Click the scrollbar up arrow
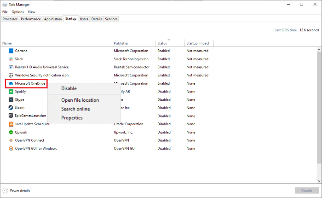The width and height of the screenshot is (322, 198). pos(319,49)
